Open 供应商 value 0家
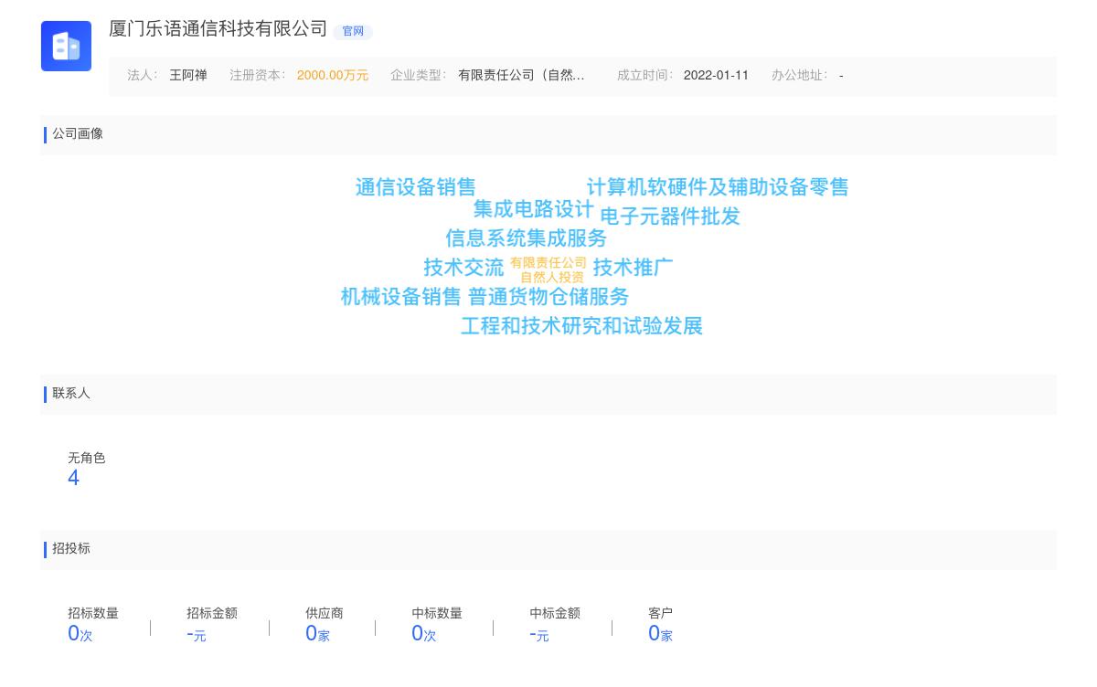This screenshot has height=687, width=1097. coord(317,633)
